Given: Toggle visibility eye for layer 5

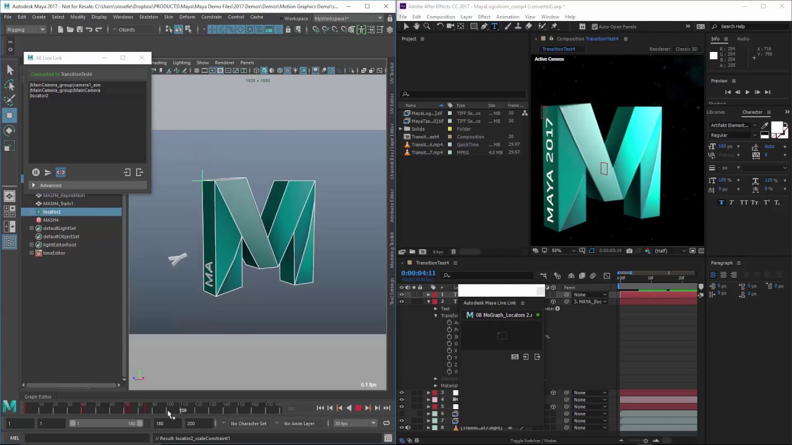Looking at the screenshot, I should (x=402, y=407).
